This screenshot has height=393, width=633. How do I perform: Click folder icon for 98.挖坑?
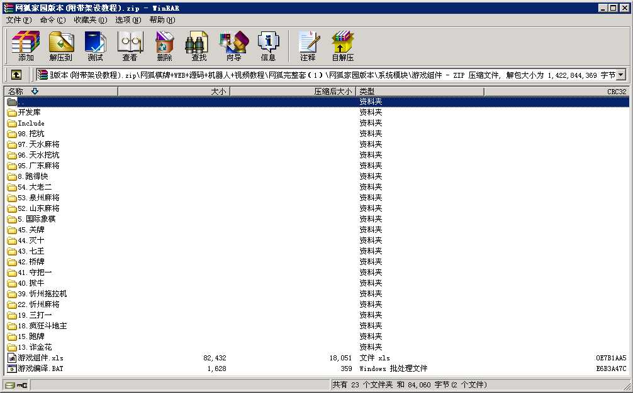(12, 134)
